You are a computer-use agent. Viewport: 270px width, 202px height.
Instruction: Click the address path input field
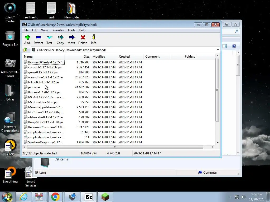click(x=123, y=50)
